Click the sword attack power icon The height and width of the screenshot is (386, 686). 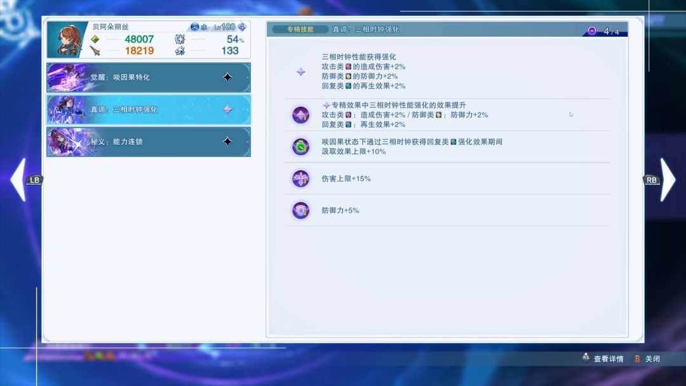95,51
